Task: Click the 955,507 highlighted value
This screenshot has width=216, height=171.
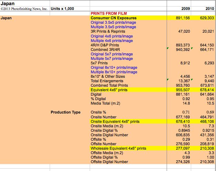Action: (183, 90)
